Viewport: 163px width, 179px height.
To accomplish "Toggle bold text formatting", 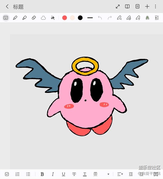I will 42,174.
